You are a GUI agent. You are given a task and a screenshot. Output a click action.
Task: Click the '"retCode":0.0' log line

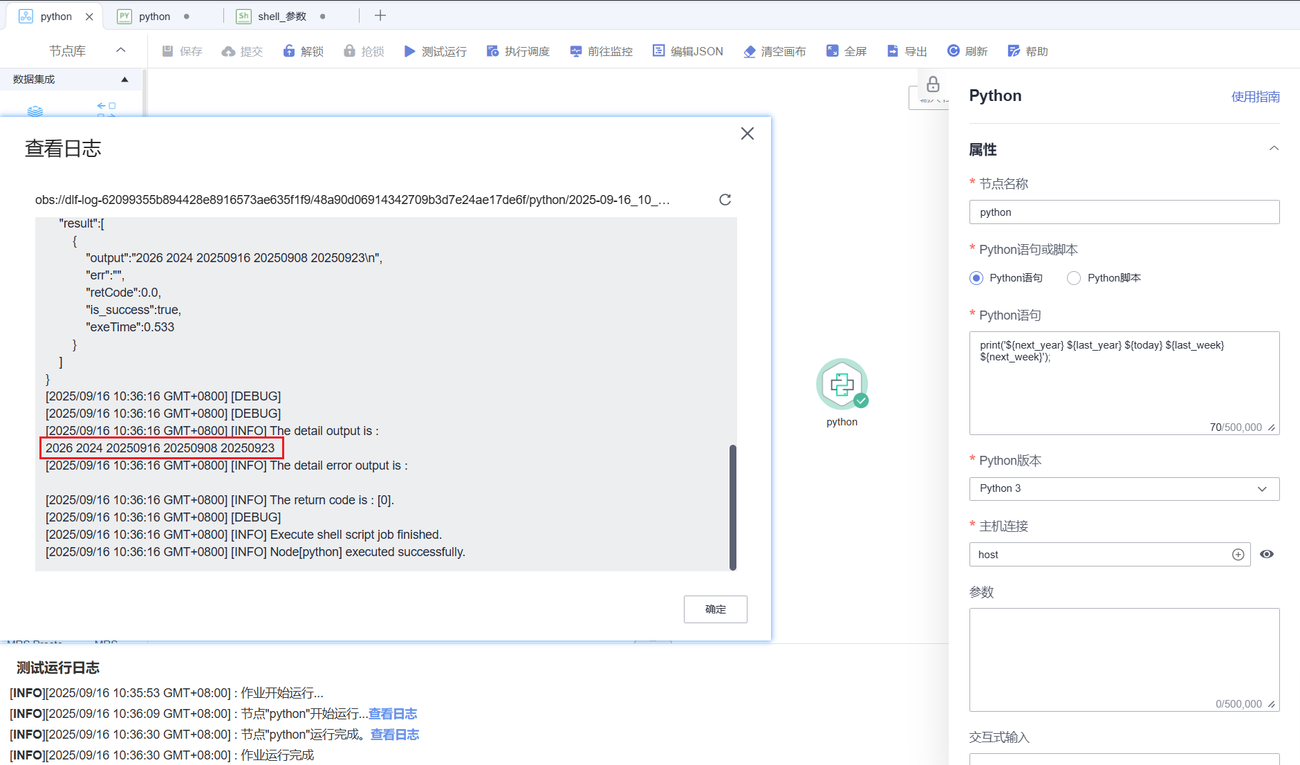(123, 293)
